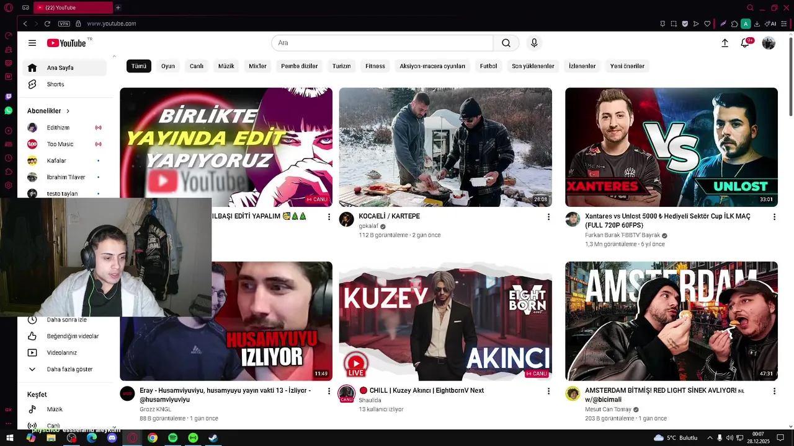Select the Müzik filter chip

coord(226,66)
